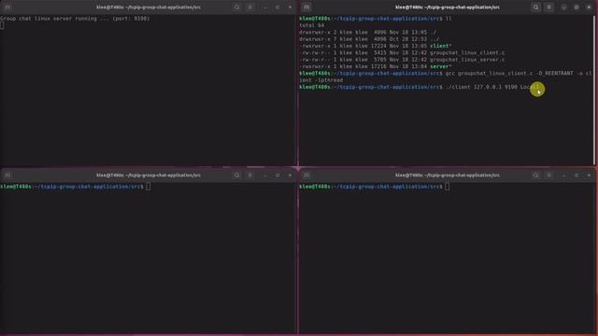This screenshot has height=336, width=598.
Task: Click the 'groupchat_linux_server.c' file name
Action: [x=467, y=60]
